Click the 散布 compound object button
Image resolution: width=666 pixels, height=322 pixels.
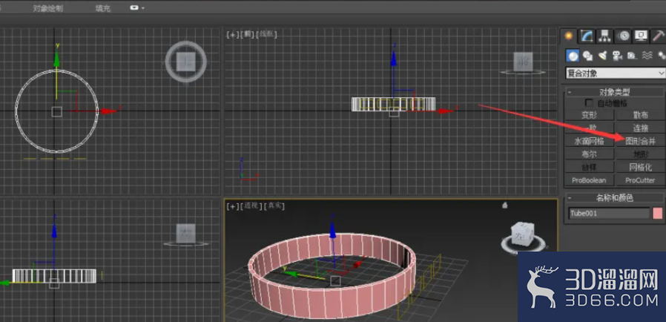[641, 115]
